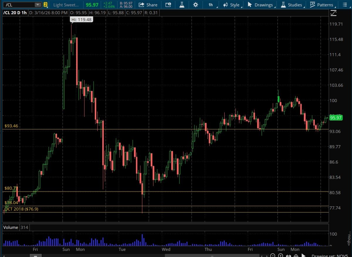
Task: Click the Edit Studies flask icon
Action: click(182, 5)
